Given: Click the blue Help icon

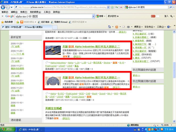Looking at the screenshot, I should [168, 27].
